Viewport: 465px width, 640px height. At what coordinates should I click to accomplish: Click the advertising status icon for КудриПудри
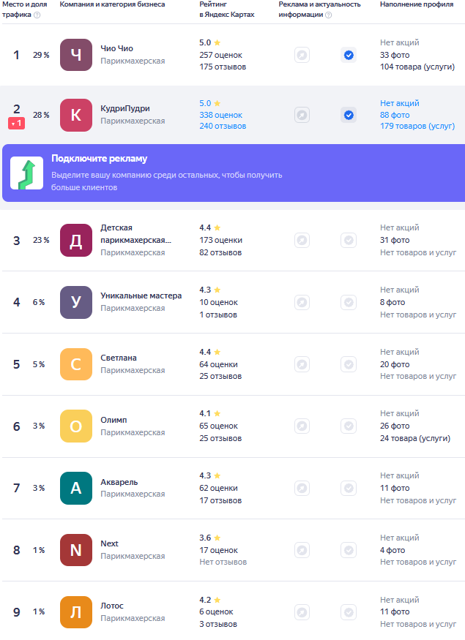point(302,115)
